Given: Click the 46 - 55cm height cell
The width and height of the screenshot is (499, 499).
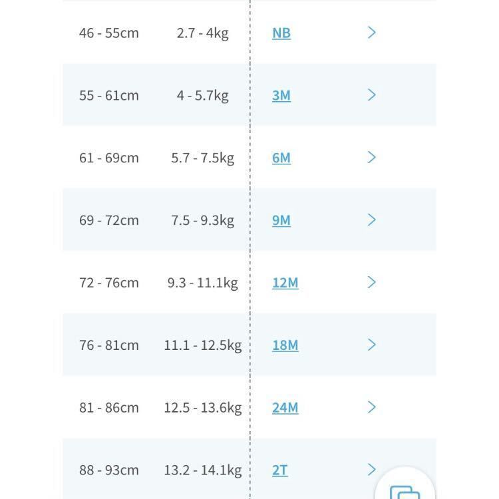Looking at the screenshot, I should 109,33.
